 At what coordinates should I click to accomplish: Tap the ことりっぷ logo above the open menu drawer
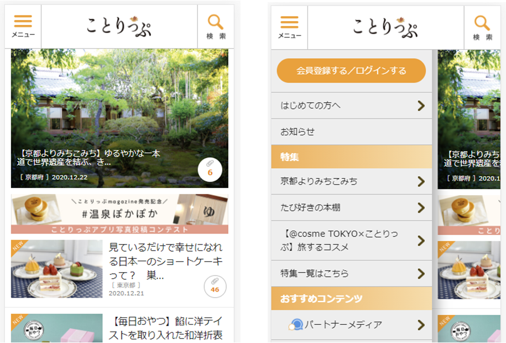coord(385,28)
